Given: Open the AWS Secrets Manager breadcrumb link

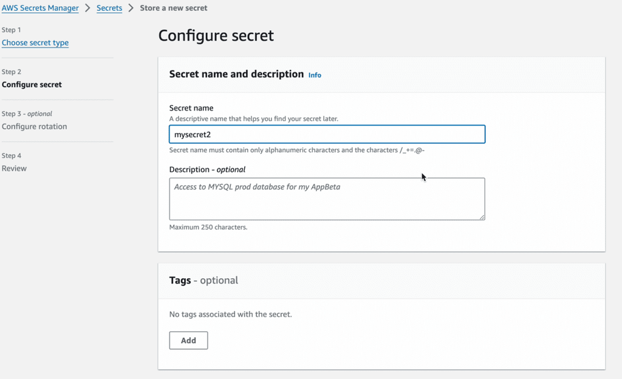Looking at the screenshot, I should [x=40, y=8].
